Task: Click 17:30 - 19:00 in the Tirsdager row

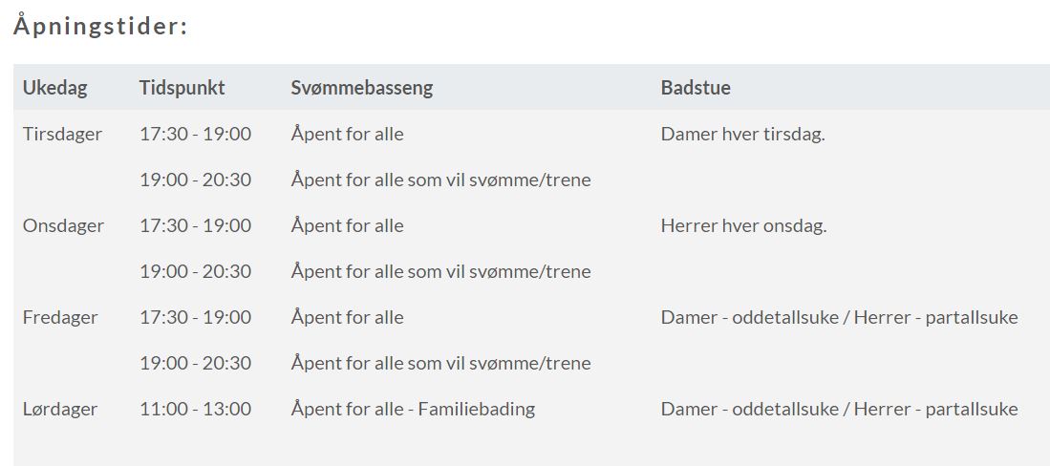Action: coord(195,134)
